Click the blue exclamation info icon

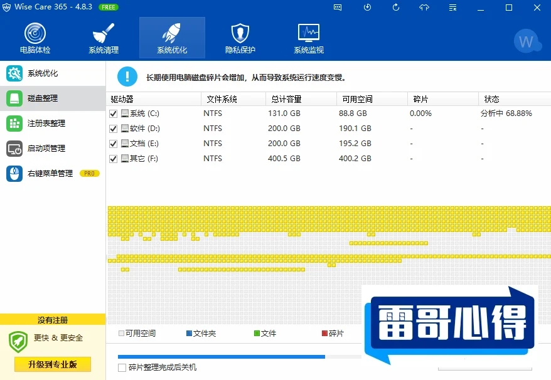(127, 77)
